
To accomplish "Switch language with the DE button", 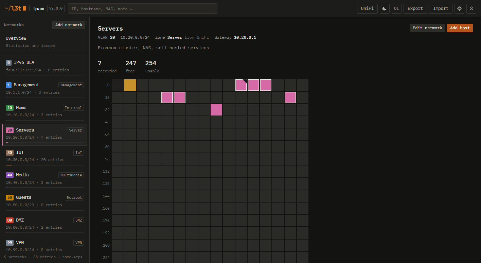I will pos(396,8).
